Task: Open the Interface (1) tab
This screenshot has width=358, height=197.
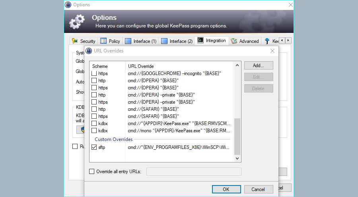Action: click(141, 41)
